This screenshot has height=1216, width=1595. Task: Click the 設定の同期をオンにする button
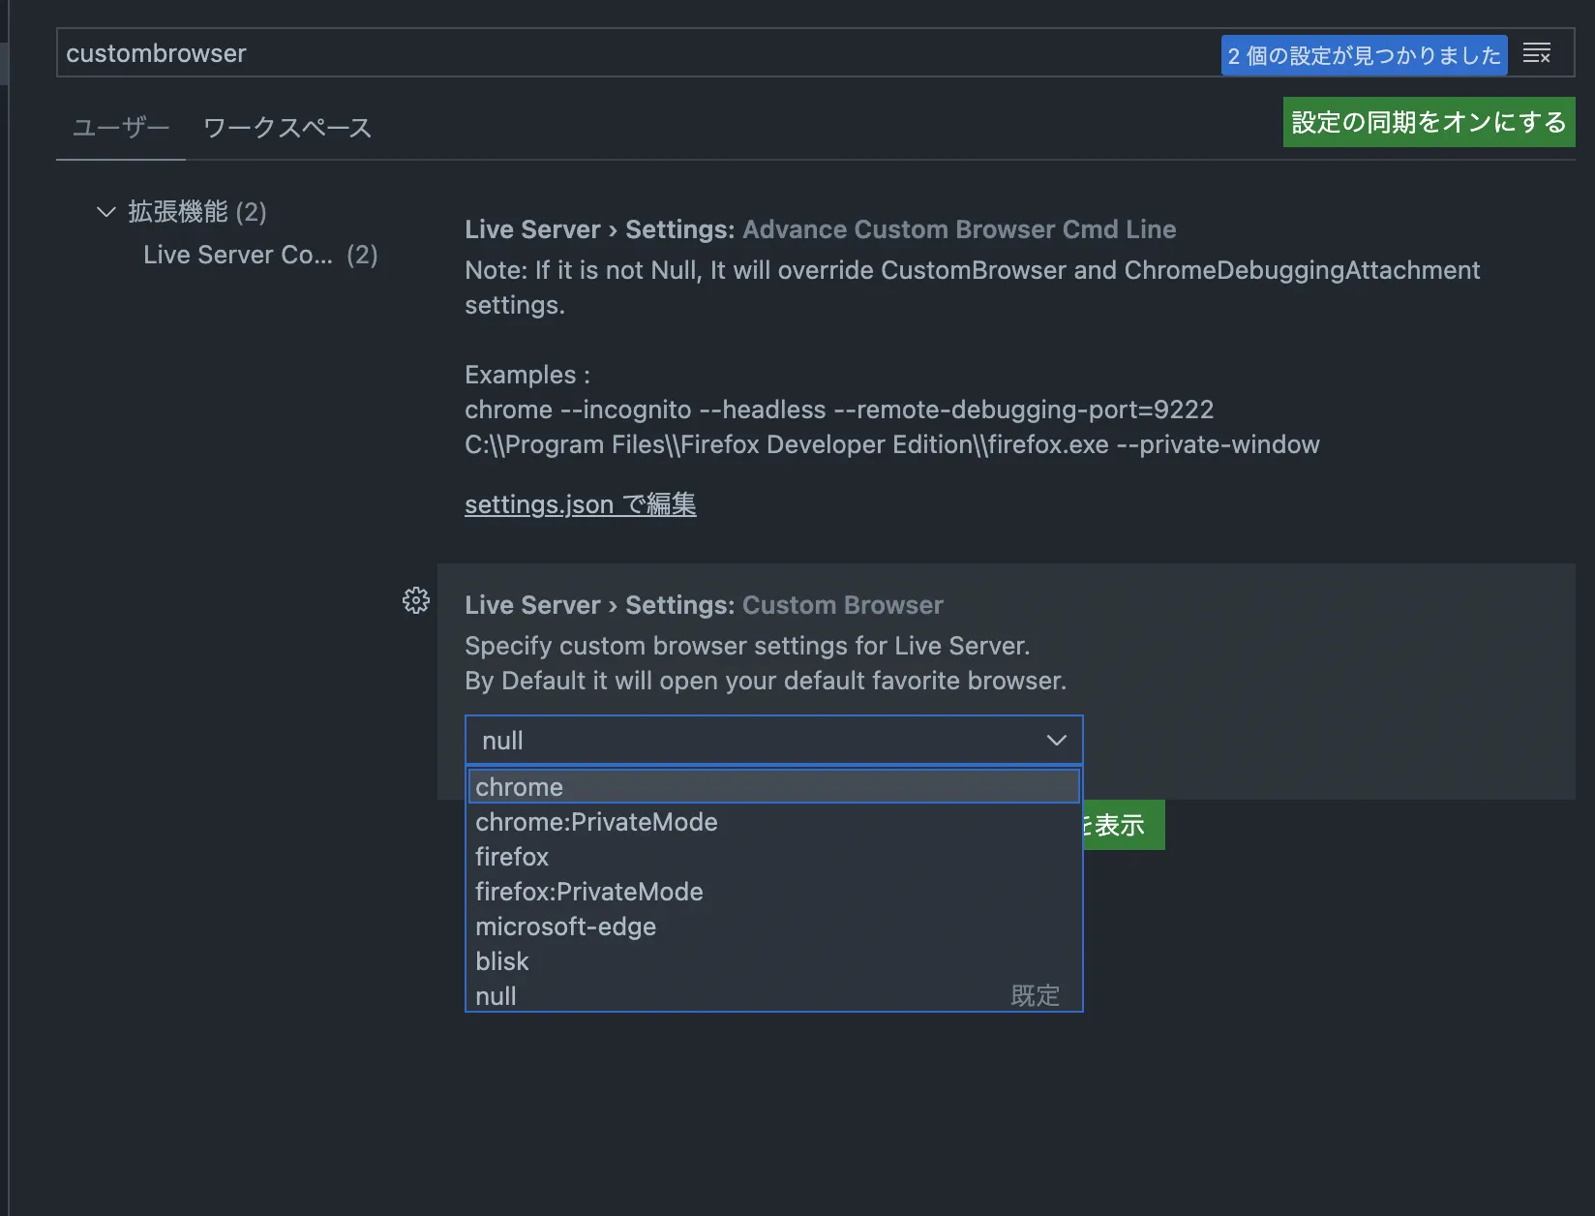[1428, 122]
